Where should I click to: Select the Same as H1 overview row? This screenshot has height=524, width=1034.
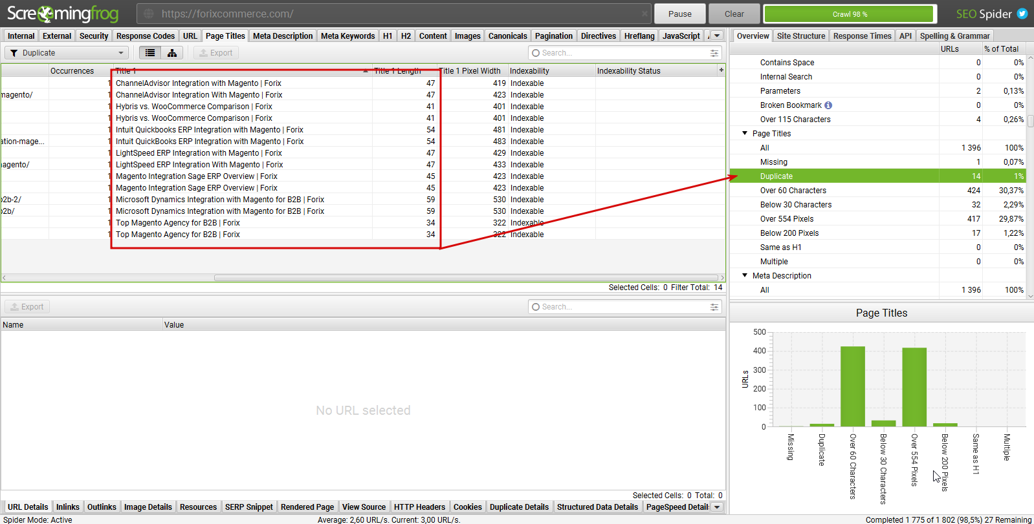pyautogui.click(x=877, y=247)
